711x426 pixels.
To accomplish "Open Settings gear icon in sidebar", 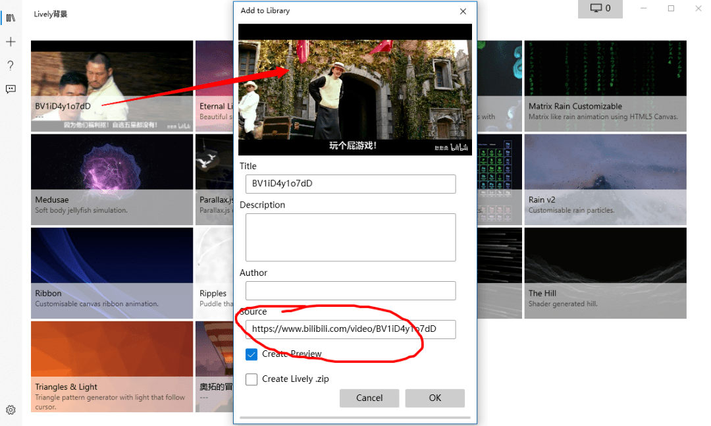I will (11, 410).
